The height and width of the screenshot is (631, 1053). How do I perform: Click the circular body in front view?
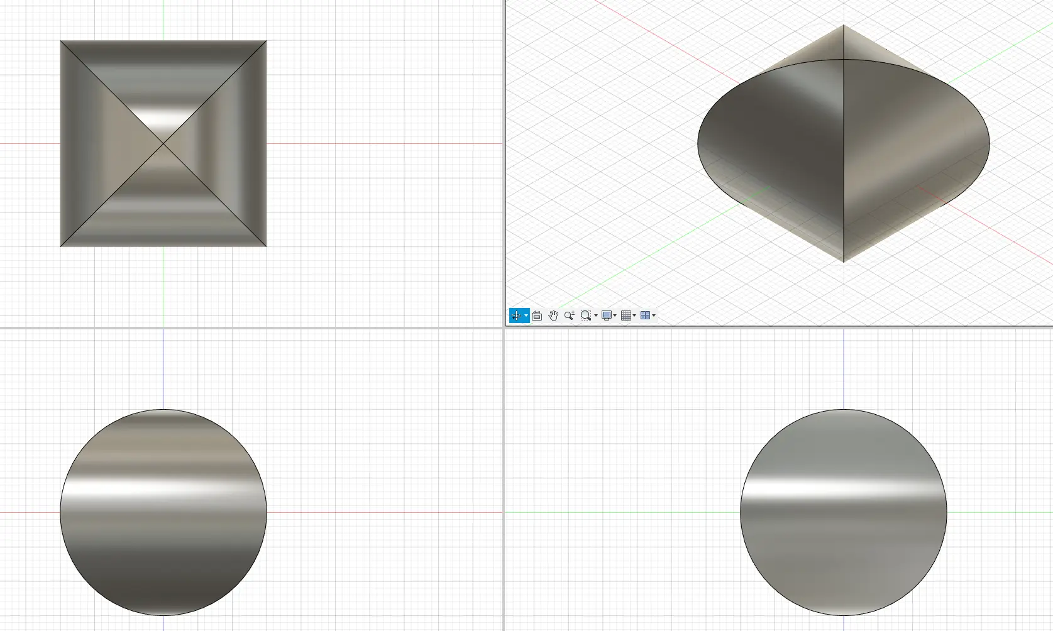[x=163, y=512]
